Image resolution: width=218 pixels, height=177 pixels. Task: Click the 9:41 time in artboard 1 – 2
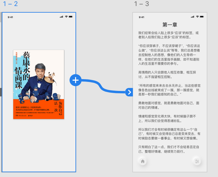click(x=10, y=17)
